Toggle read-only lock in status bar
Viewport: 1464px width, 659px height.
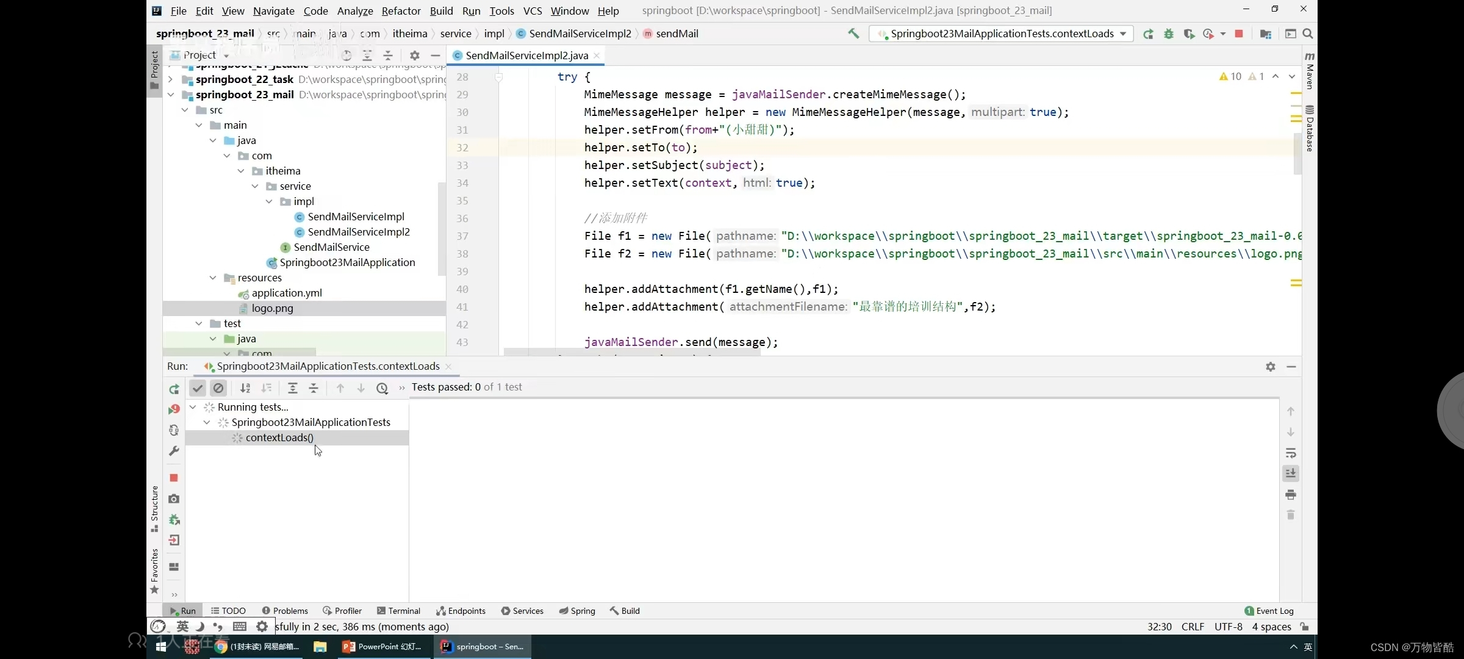(x=1304, y=627)
